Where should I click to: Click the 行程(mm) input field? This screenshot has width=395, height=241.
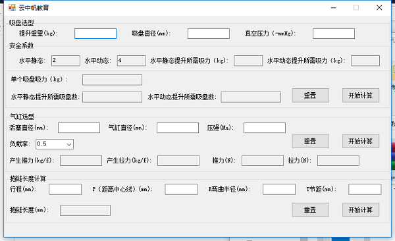coord(65,190)
